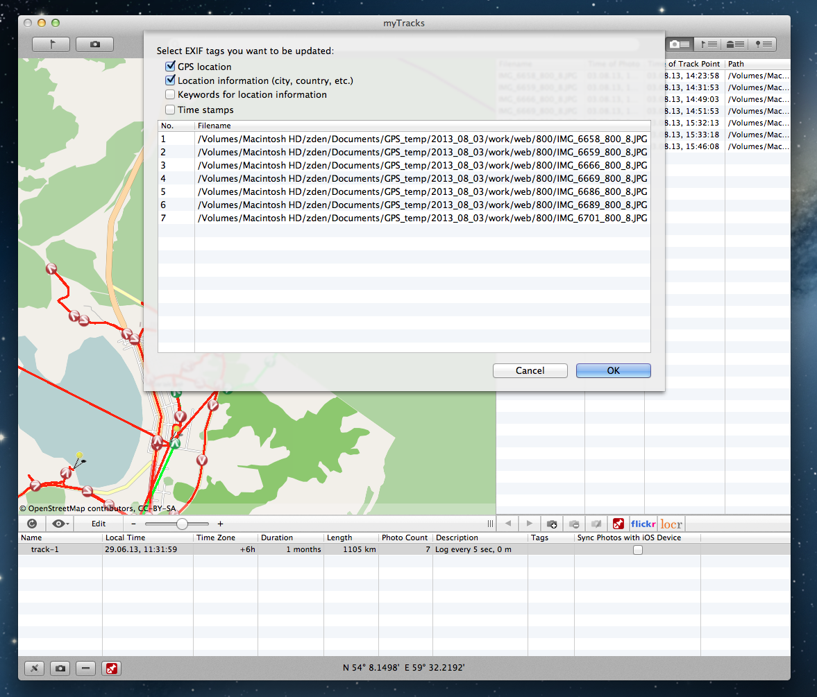Image resolution: width=817 pixels, height=697 pixels.
Task: Click the Edit button under the map
Action: tap(99, 524)
